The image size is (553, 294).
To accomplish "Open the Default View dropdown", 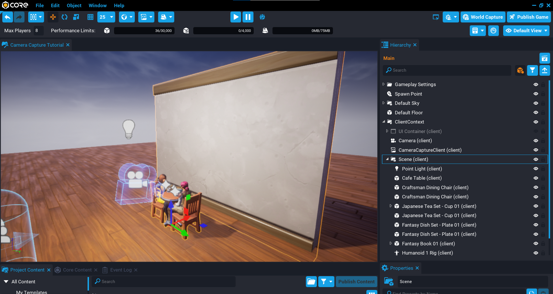I will point(526,31).
